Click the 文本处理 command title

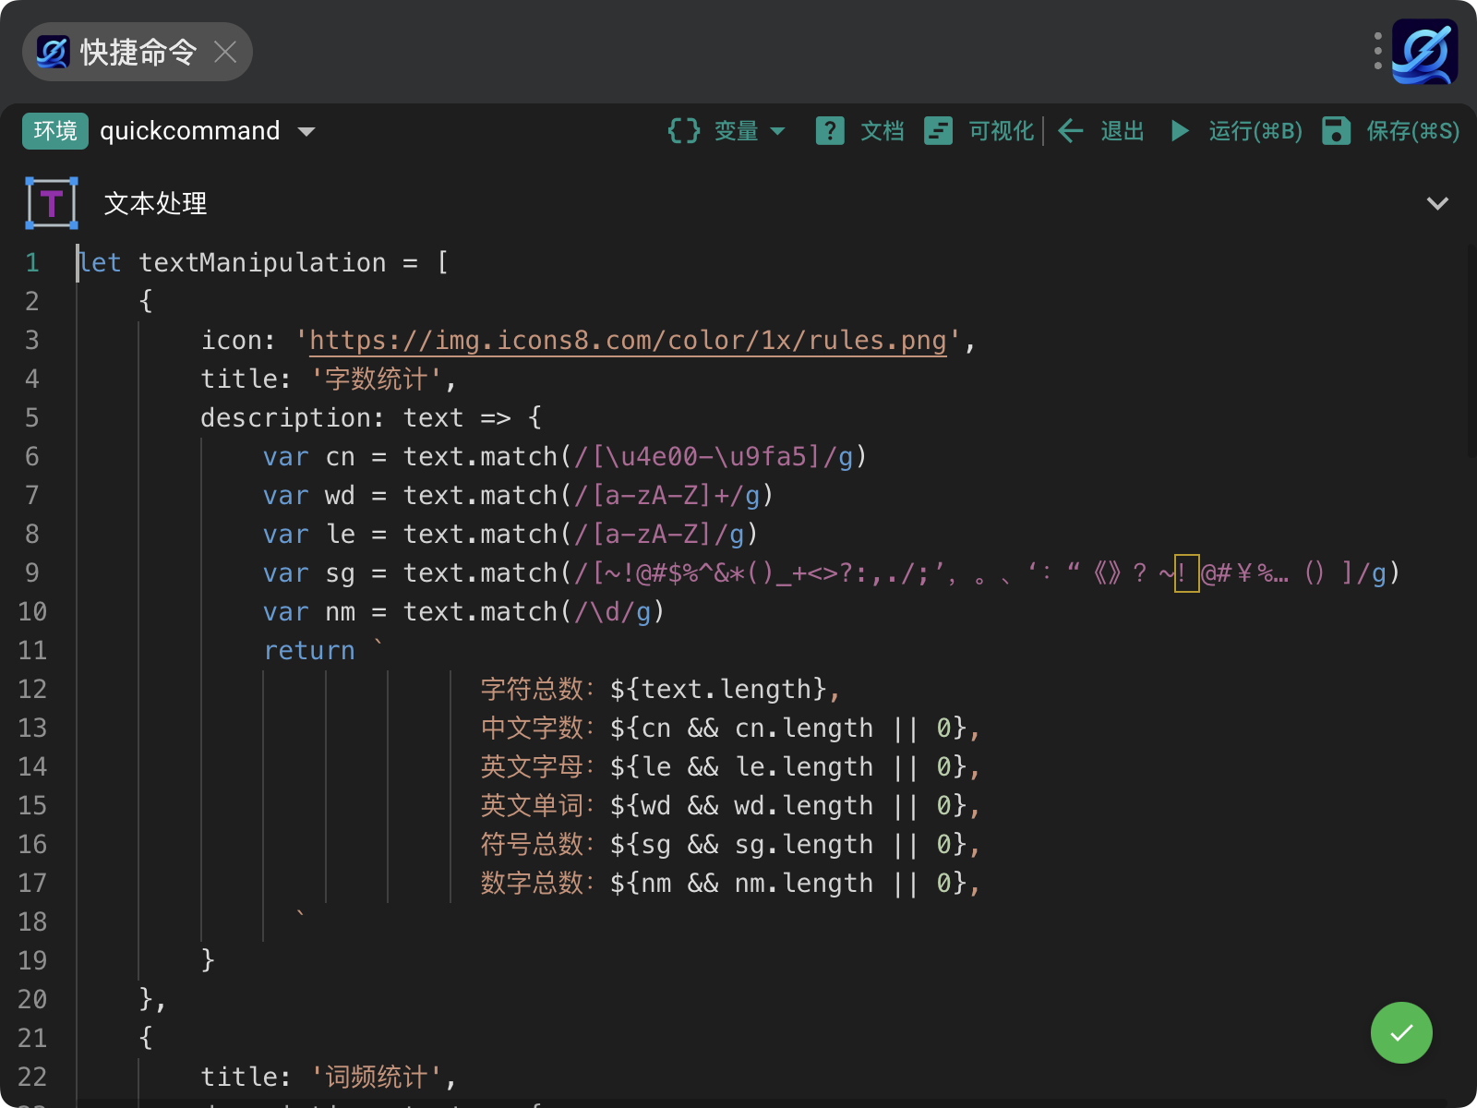155,203
